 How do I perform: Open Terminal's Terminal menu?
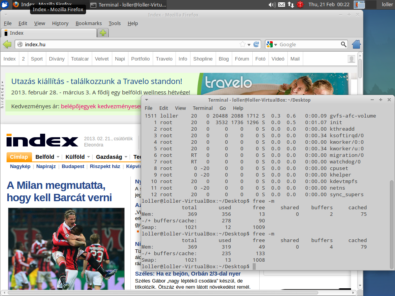(x=203, y=108)
